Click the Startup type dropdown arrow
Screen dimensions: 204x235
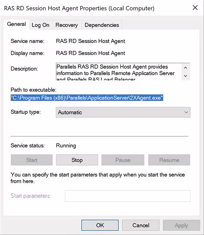tap(186, 112)
